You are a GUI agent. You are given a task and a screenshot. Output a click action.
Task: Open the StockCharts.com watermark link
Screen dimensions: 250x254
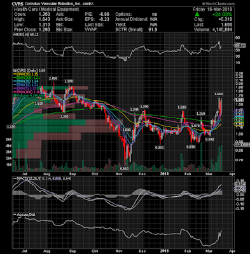(x=218, y=4)
